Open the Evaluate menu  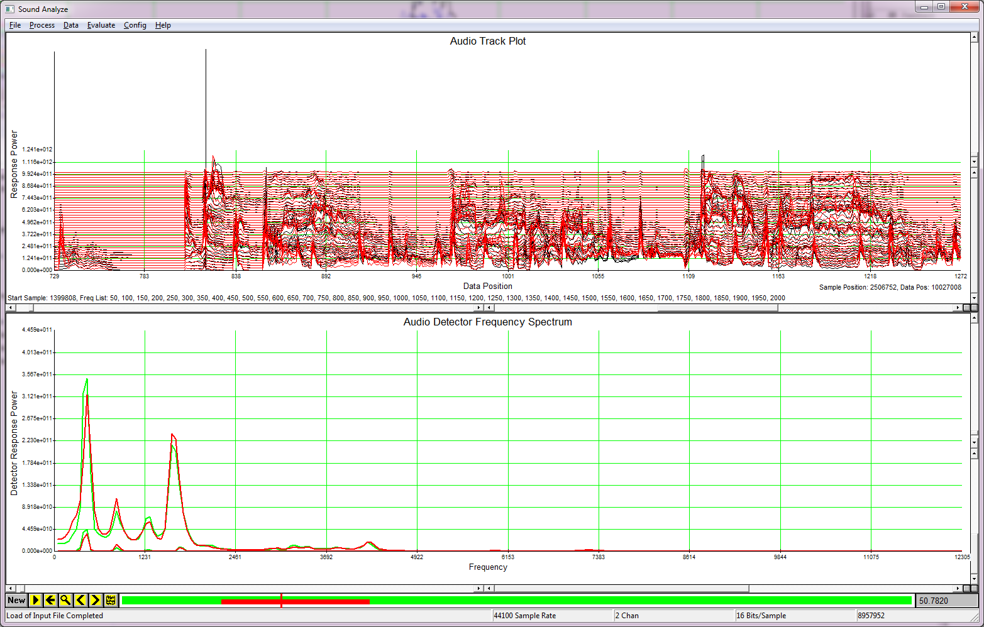click(x=101, y=25)
